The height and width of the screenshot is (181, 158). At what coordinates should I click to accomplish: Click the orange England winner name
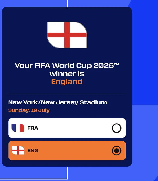[x=67, y=82]
